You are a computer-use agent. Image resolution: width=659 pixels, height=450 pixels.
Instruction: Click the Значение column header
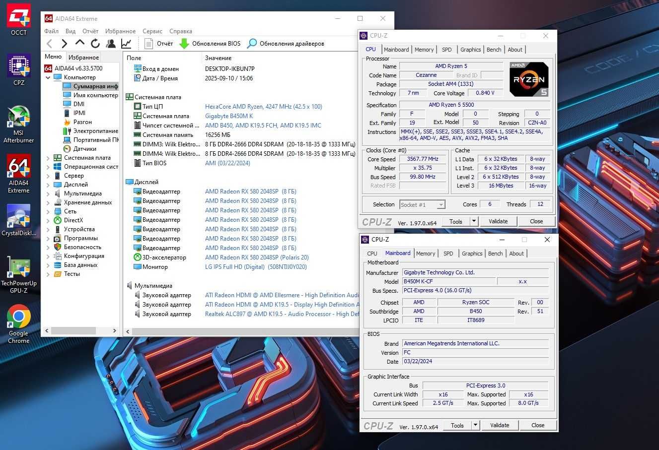click(219, 58)
